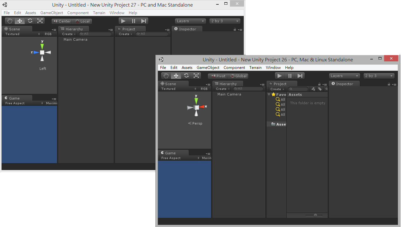Select Scale tool in Project 26 window
The image size is (401, 227).
click(196, 76)
